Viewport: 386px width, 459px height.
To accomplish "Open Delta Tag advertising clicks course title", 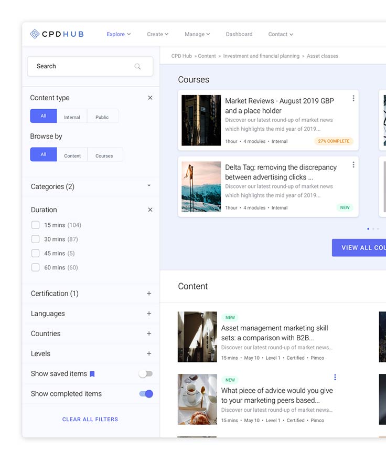I will pyautogui.click(x=281, y=172).
